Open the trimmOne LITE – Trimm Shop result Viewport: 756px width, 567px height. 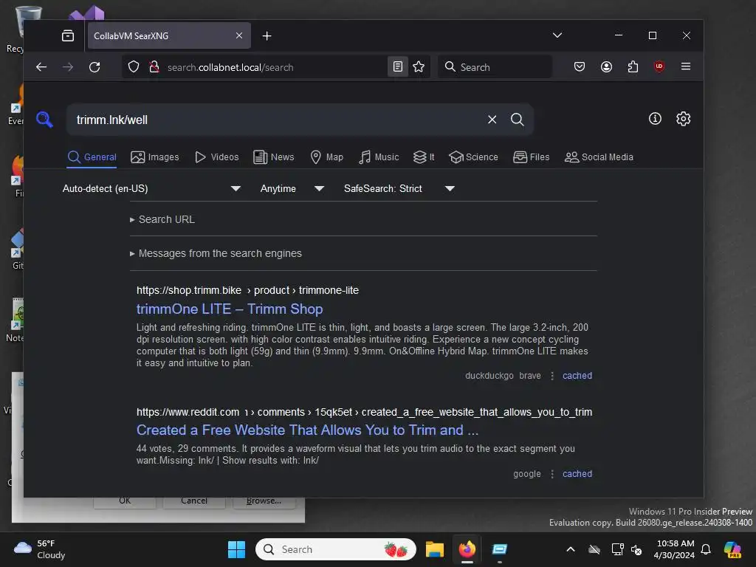click(230, 309)
